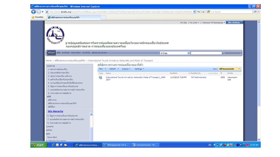The height and width of the screenshot is (157, 280).
Task: Run search with the magnifier icon
Action: [x=255, y=12]
